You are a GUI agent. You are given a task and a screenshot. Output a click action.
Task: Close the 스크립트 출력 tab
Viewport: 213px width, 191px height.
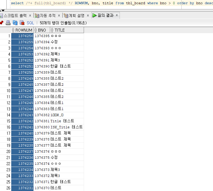[x=30, y=16]
